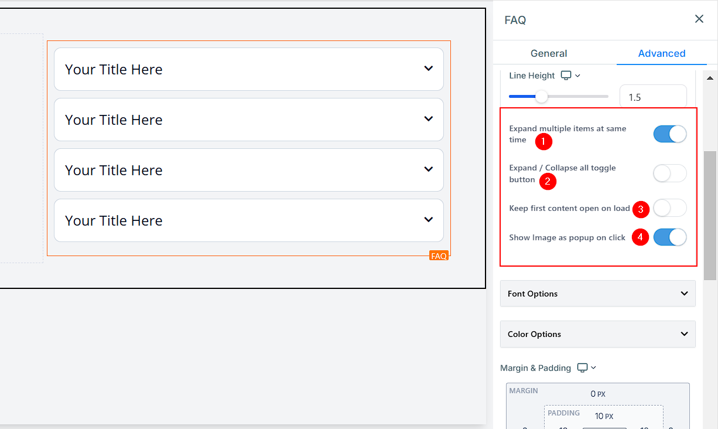Click the Line Height slider handle

click(542, 97)
